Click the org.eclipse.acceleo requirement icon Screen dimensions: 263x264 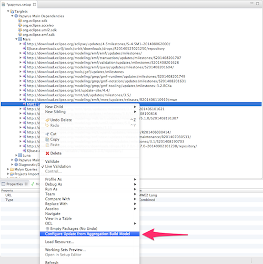tap(20, 25)
